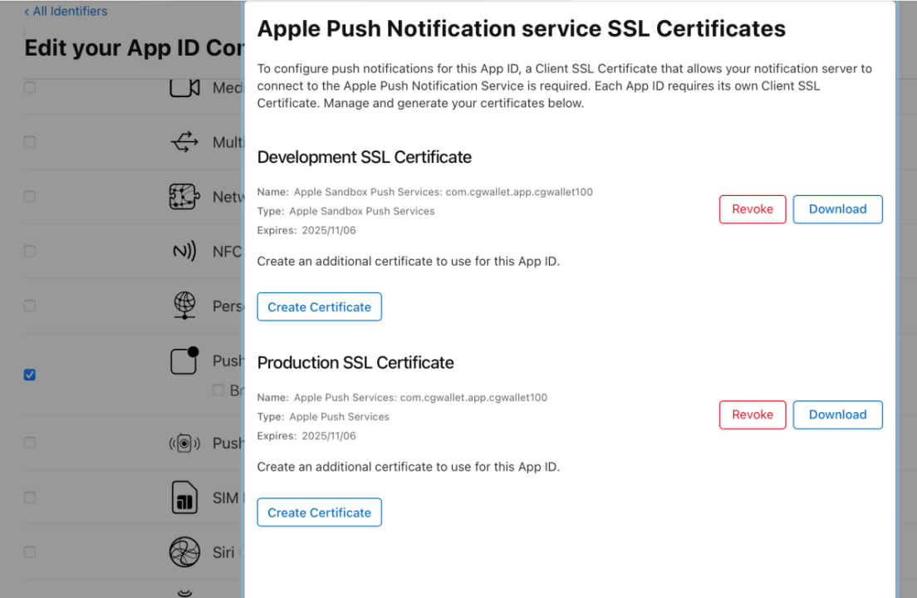917x598 pixels.
Task: Click the Development SSL Certificate heading
Action: tap(365, 157)
